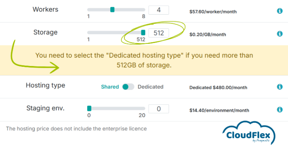
Task: Click the yellow dedicated hosting storage warning
Action: (x=144, y=60)
